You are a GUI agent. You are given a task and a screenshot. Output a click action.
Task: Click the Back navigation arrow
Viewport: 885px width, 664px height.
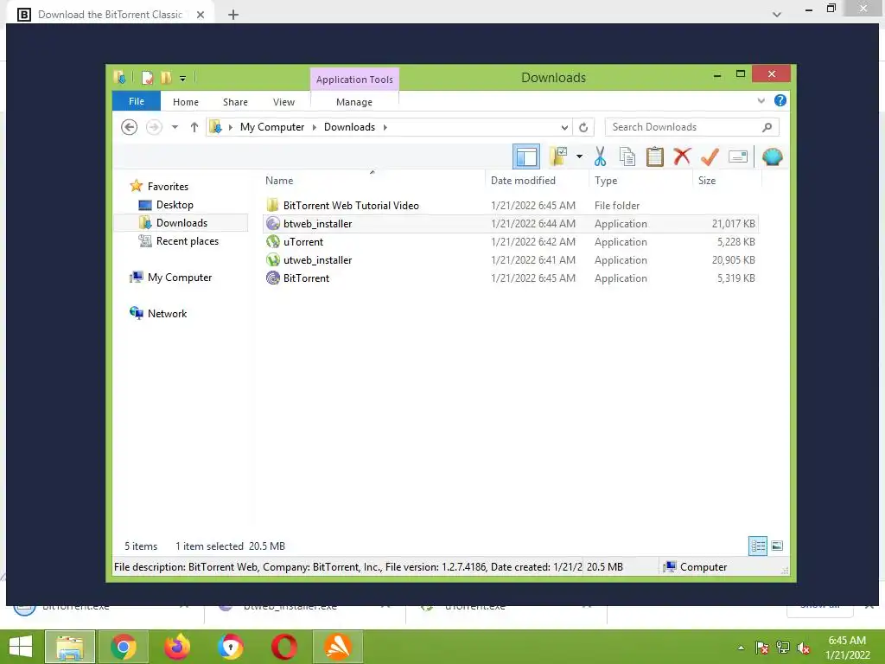tap(130, 127)
